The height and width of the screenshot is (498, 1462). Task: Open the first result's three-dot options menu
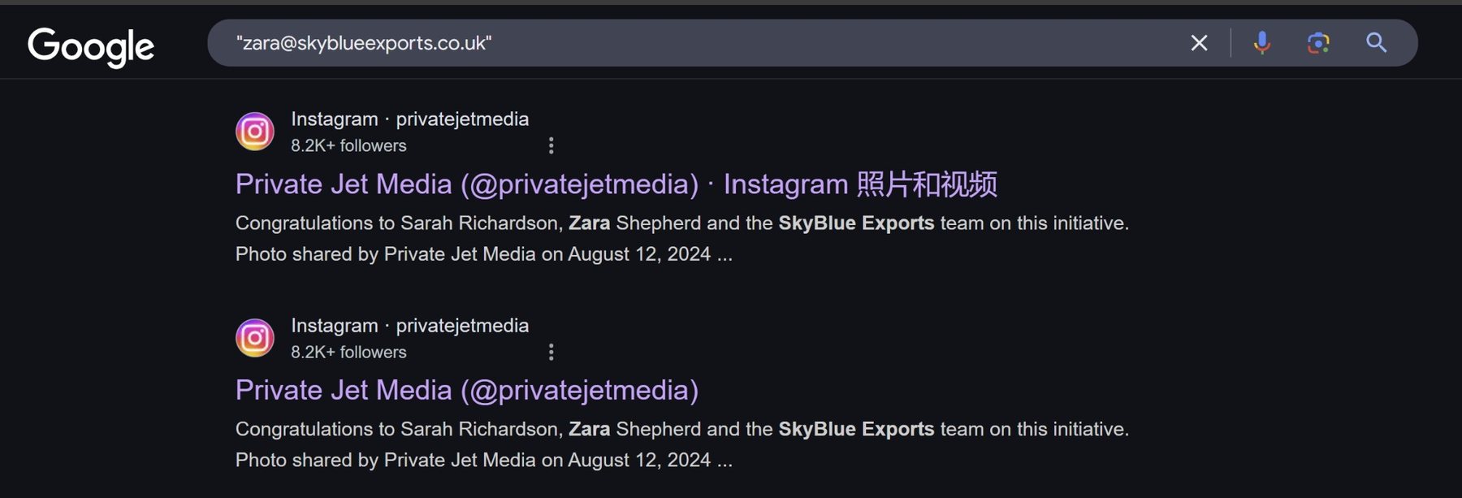[551, 145]
